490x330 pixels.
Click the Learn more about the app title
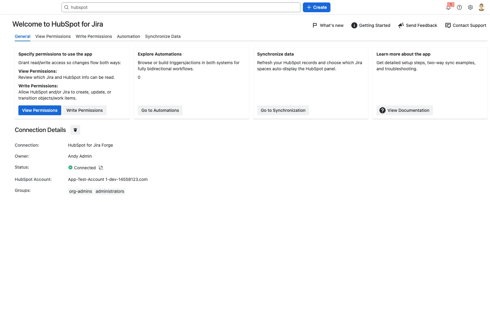click(403, 54)
